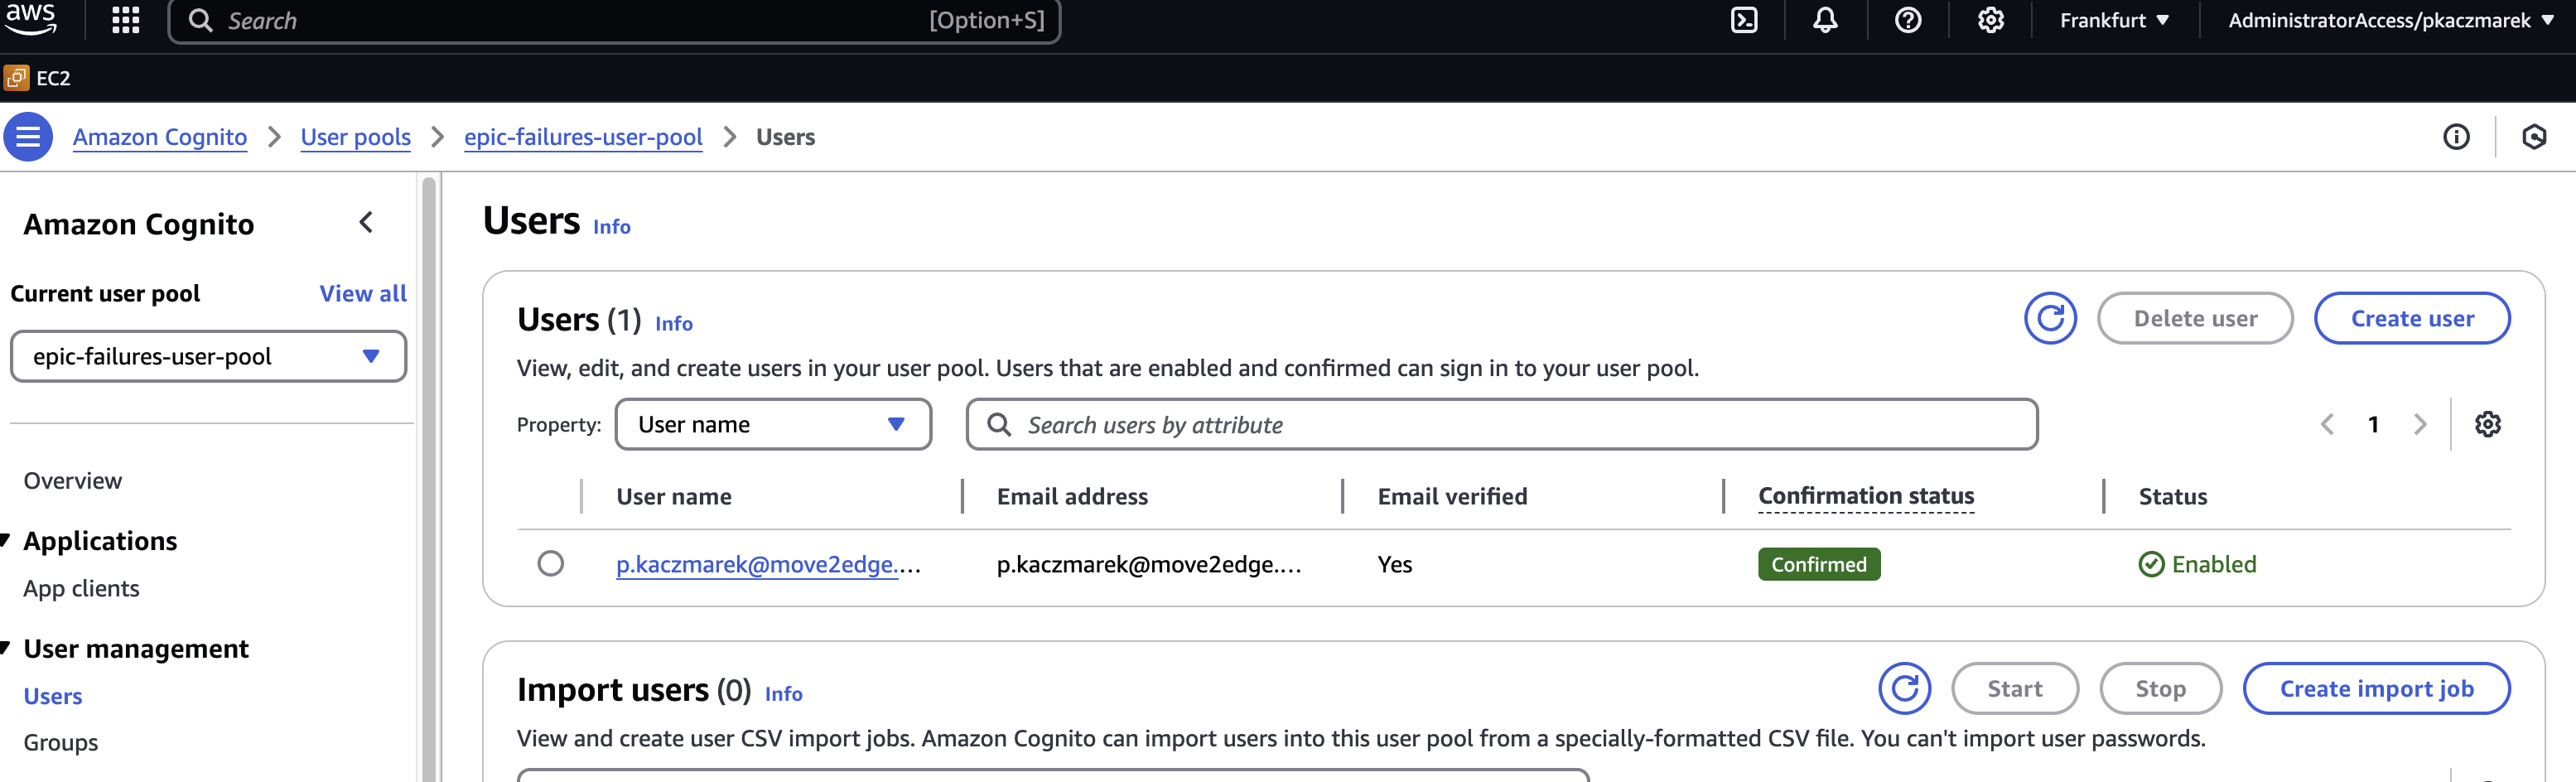
Task: Click the Status column header
Action: click(x=2172, y=496)
